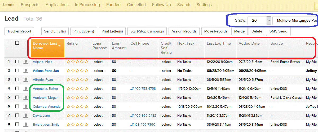The height and width of the screenshot is (132, 318).
Task: Check the box for Adkins-Pont, Jan row
Action: [17, 70]
